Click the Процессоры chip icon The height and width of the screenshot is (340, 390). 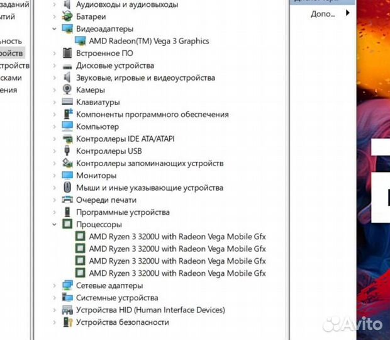tap(67, 224)
